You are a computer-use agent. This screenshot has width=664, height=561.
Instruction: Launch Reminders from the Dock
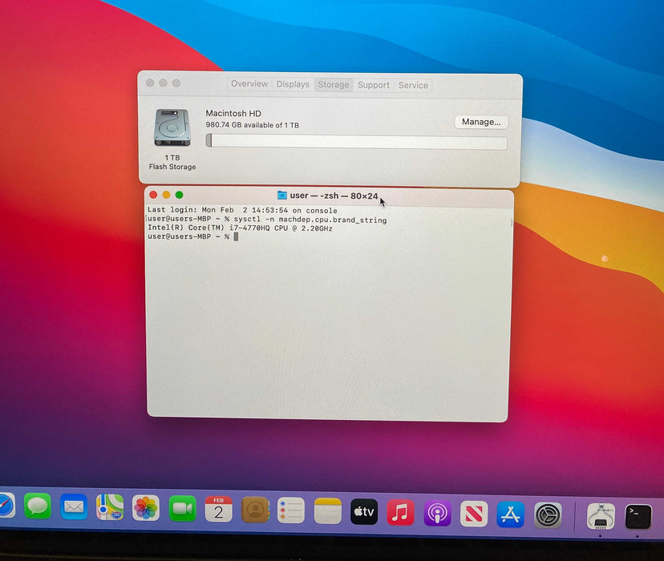(291, 511)
